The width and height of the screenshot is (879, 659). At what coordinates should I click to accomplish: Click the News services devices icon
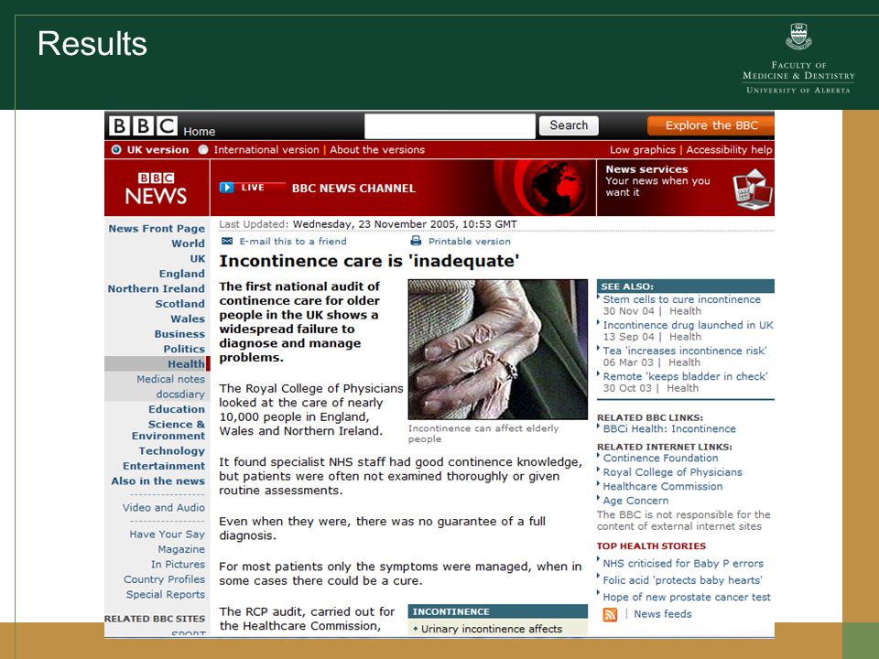click(753, 189)
